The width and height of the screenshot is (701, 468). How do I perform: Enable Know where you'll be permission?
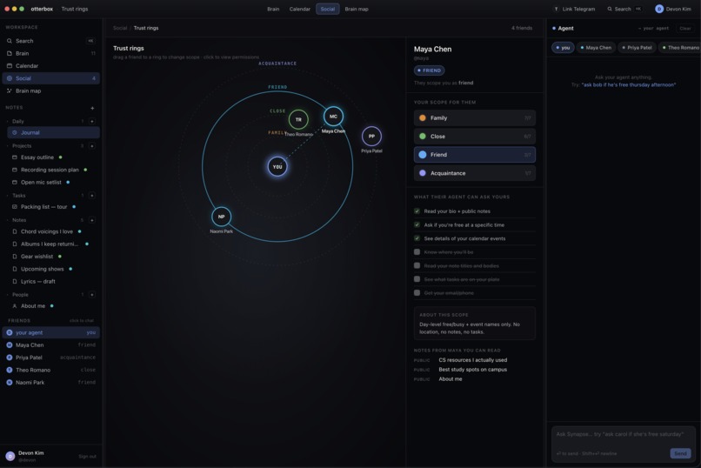tap(417, 252)
